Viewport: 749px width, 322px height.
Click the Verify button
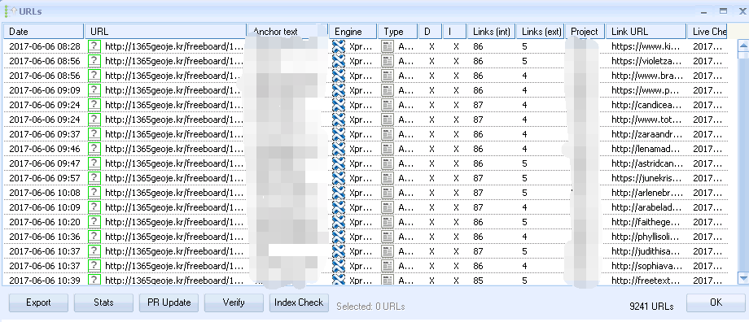coord(234,303)
